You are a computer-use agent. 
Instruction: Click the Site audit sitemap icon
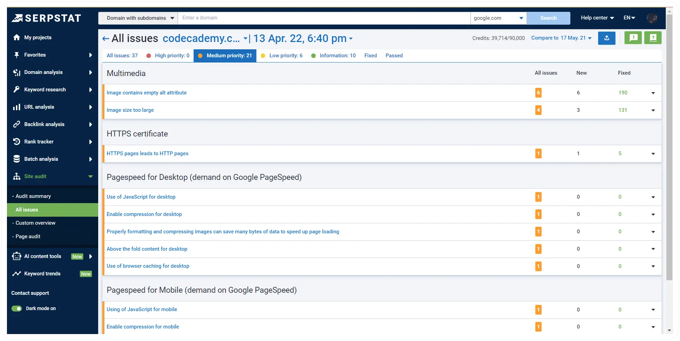[17, 176]
